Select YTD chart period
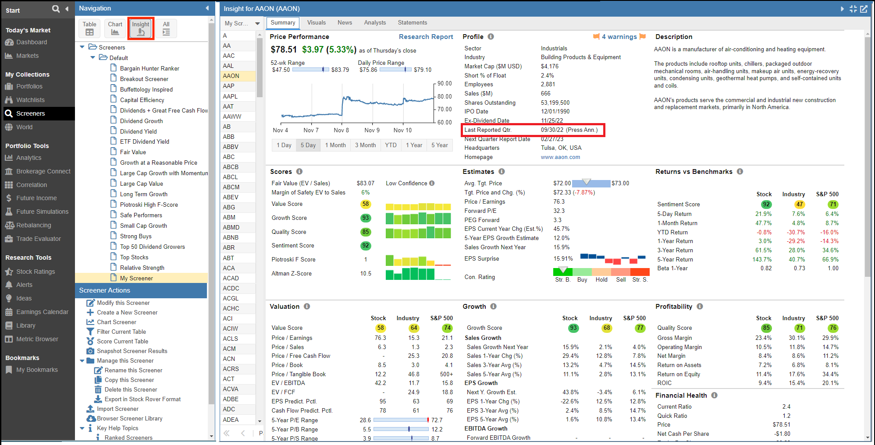 click(x=391, y=145)
